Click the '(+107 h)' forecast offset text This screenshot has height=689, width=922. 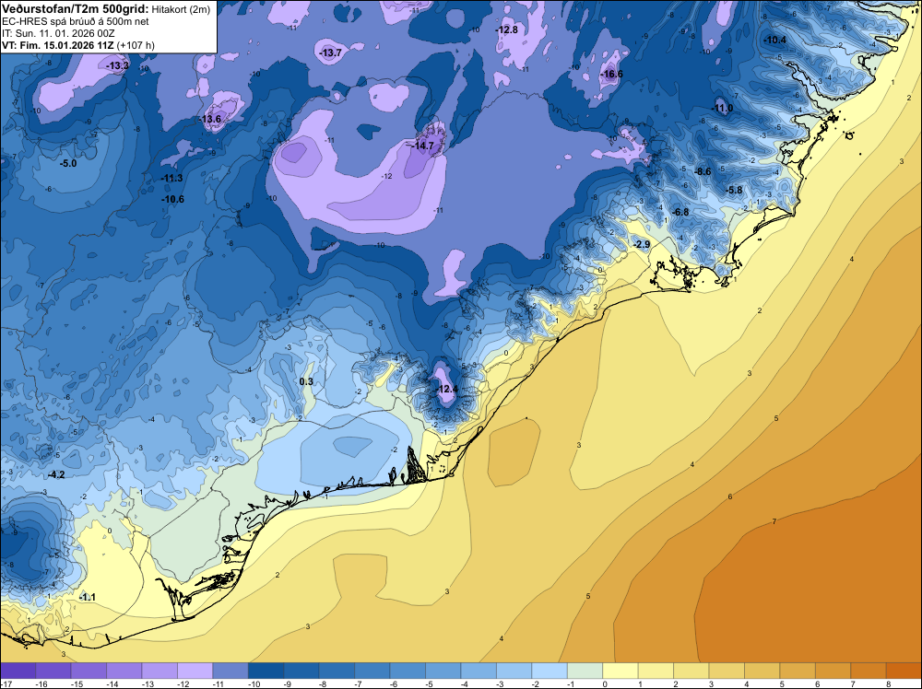coord(136,45)
